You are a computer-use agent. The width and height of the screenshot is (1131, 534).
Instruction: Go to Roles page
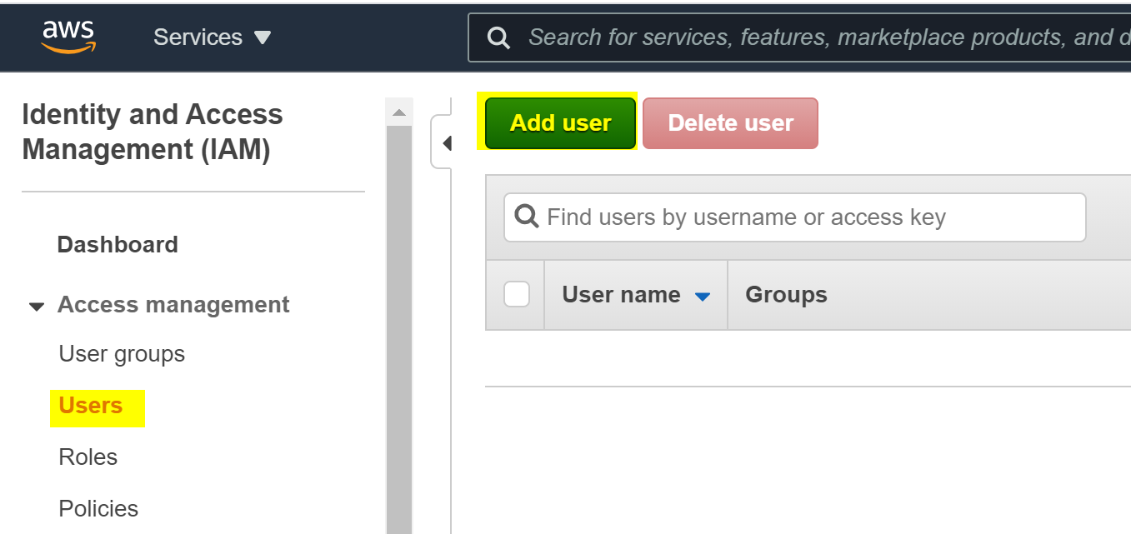coord(88,457)
